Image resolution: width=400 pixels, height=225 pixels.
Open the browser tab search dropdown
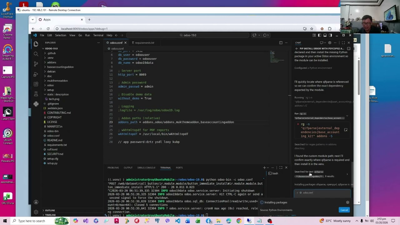pyautogui.click(x=32, y=19)
